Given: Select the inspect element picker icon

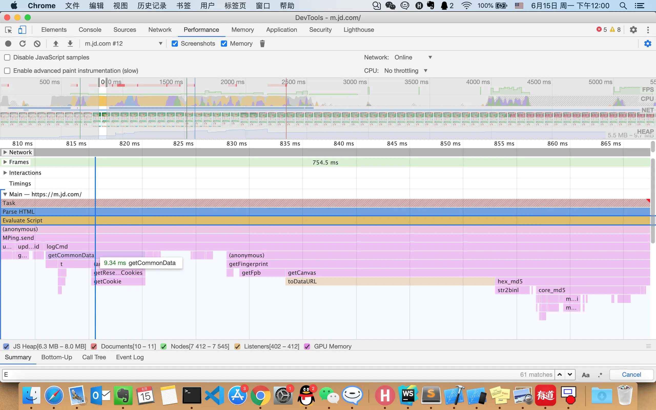Looking at the screenshot, I should pos(8,30).
